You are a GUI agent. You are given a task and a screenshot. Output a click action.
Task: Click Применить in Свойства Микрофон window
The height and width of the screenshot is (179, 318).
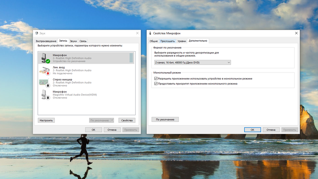290,130
